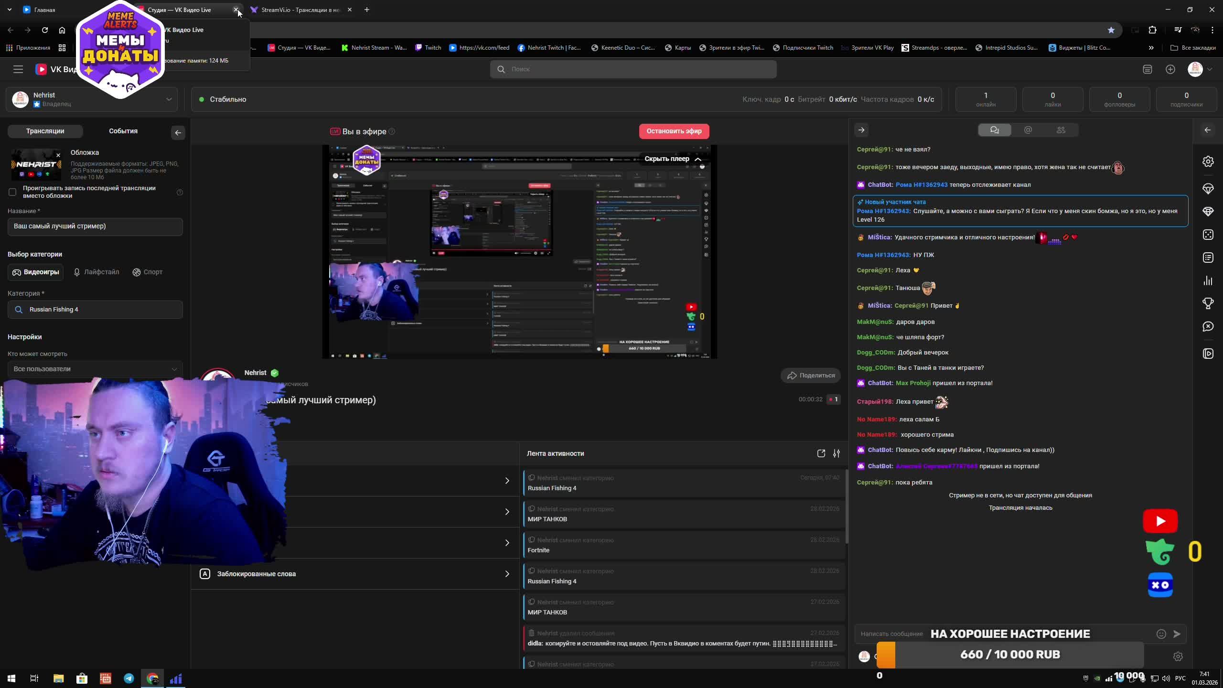Image resolution: width=1223 pixels, height=688 pixels.
Task: Expand the Nehrist channel owner selector
Action: 168,99
